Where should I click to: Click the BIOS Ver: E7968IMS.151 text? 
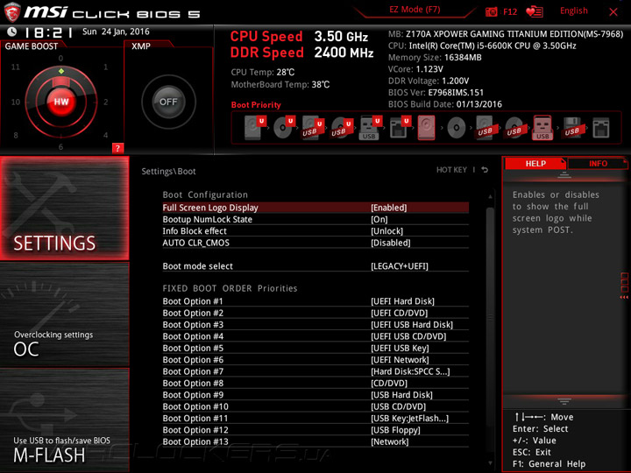pyautogui.click(x=436, y=93)
